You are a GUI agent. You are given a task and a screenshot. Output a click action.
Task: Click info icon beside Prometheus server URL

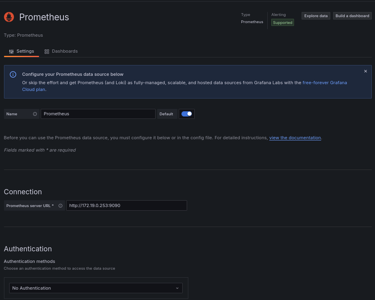pyautogui.click(x=61, y=206)
